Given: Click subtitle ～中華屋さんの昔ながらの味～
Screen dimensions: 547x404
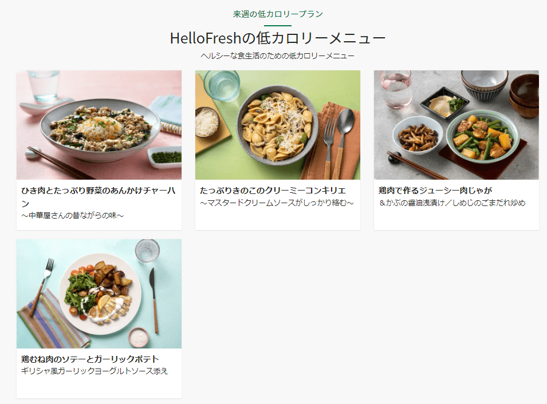Looking at the screenshot, I should pos(73,215).
